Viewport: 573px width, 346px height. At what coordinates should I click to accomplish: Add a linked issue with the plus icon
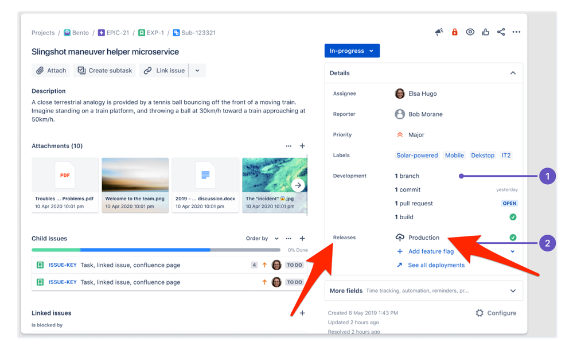302,313
